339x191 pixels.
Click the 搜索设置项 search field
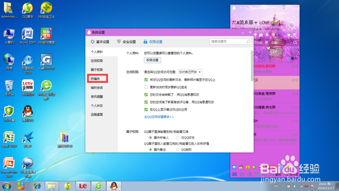(x=230, y=41)
